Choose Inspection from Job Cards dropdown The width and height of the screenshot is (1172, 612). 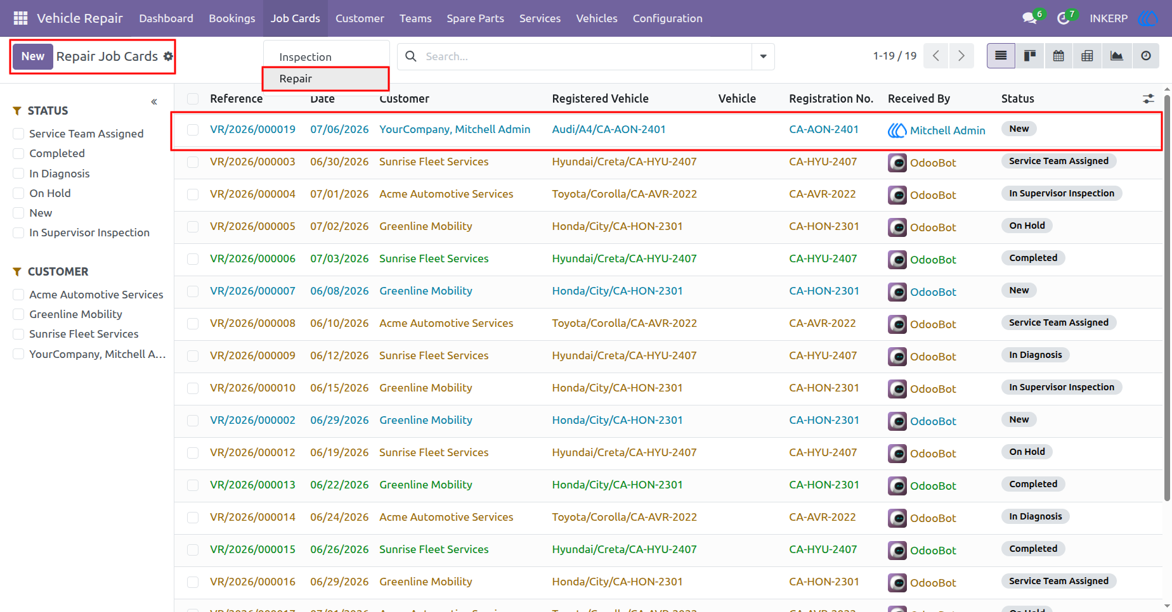pyautogui.click(x=325, y=57)
